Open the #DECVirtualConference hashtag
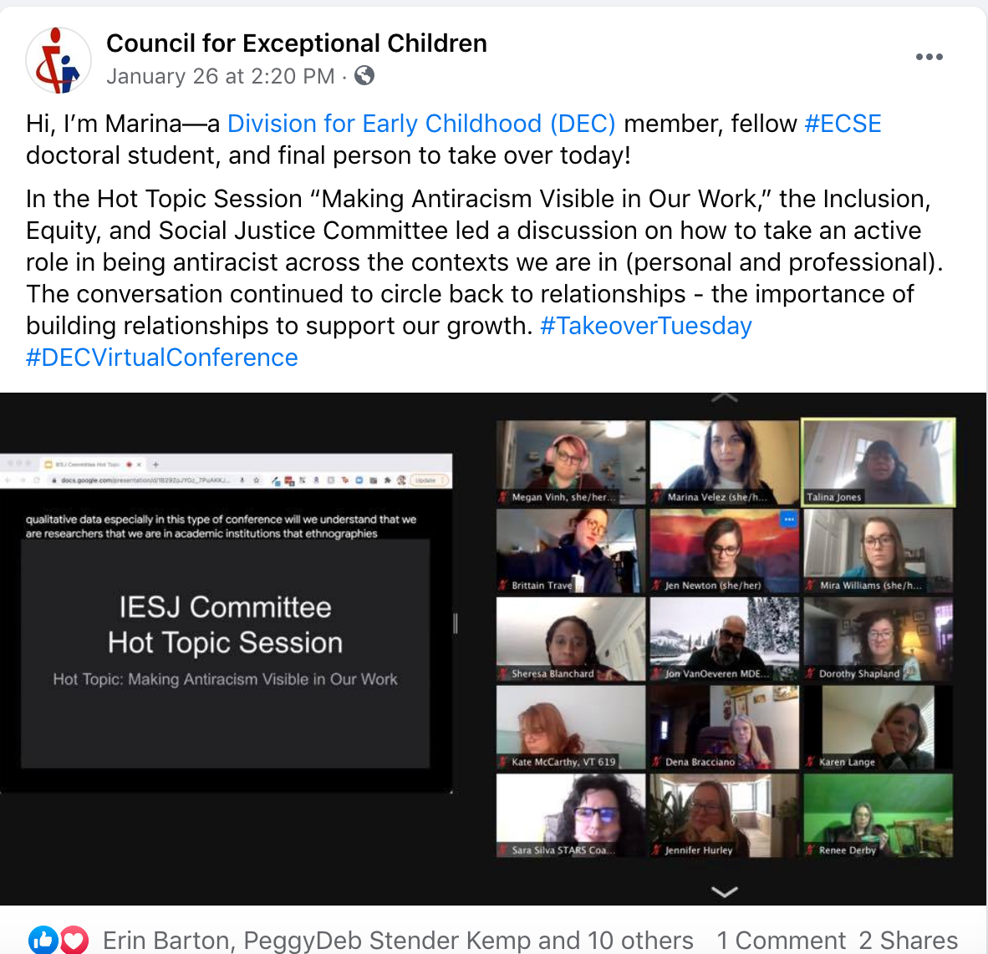The width and height of the screenshot is (988, 954). click(162, 357)
